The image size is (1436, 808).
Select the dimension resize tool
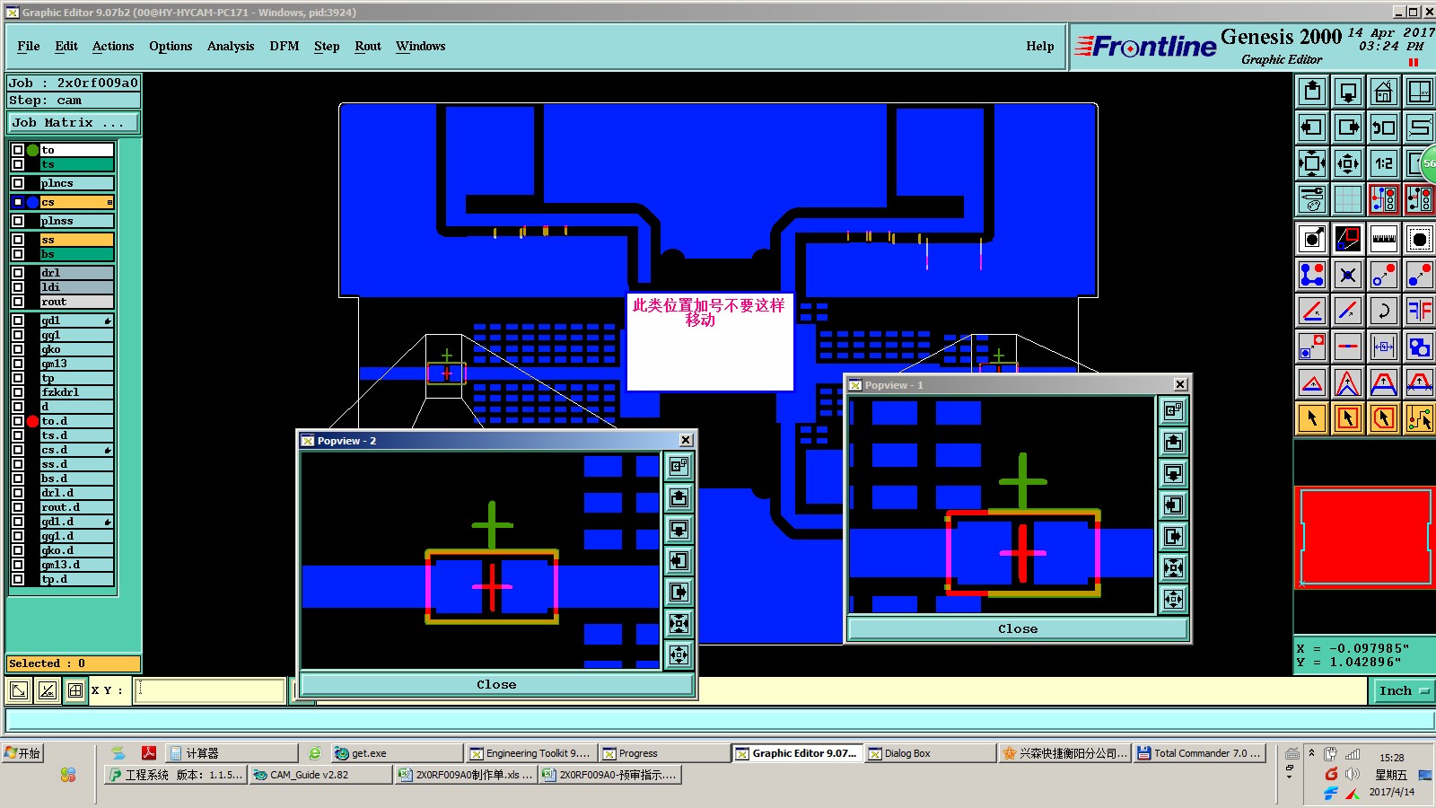click(x=1384, y=347)
